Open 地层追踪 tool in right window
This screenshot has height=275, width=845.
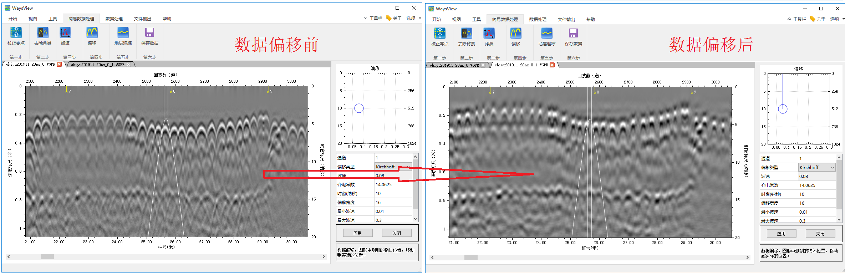(546, 34)
